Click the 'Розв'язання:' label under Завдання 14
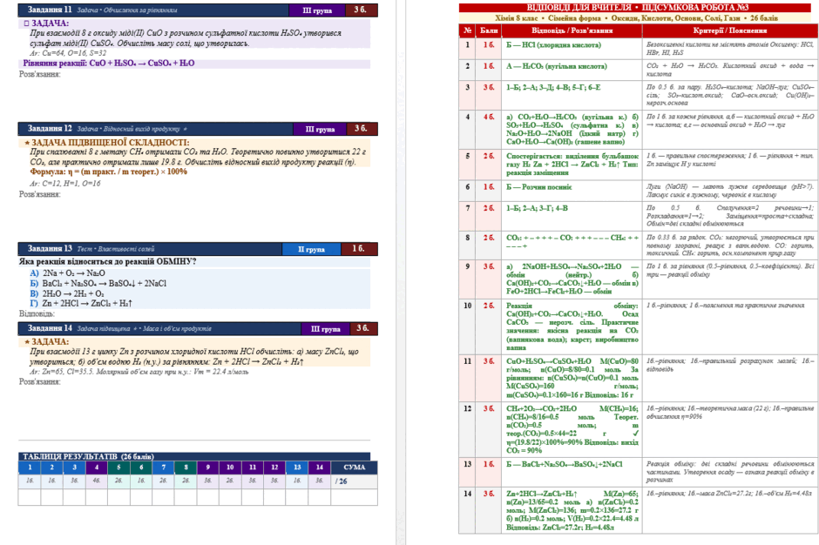The height and width of the screenshot is (545, 819). (40, 381)
